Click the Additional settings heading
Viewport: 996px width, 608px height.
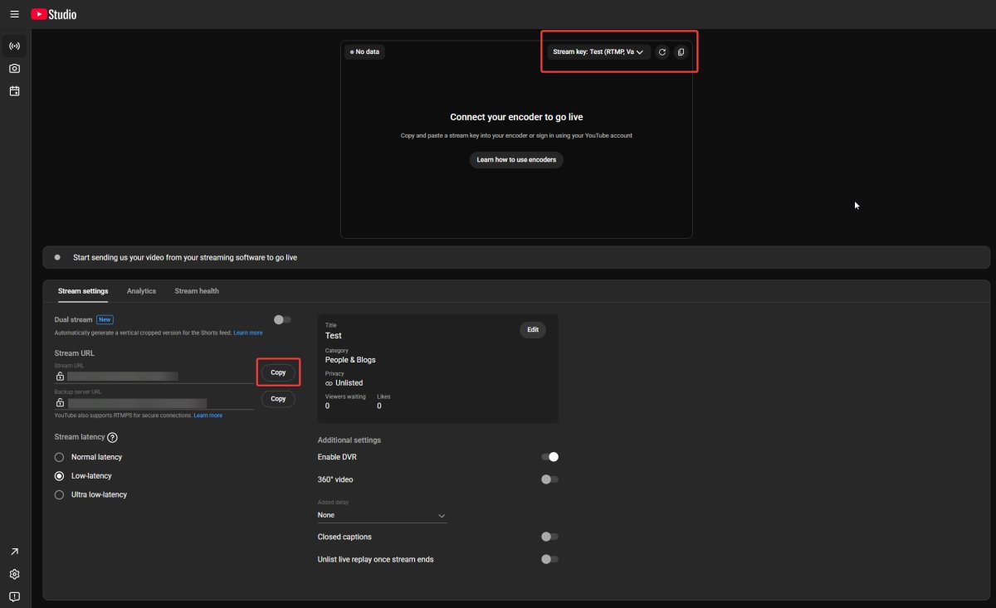349,440
